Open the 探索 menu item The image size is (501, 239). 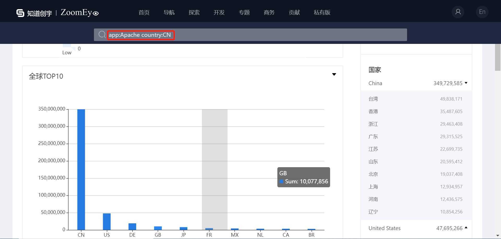[x=194, y=13]
